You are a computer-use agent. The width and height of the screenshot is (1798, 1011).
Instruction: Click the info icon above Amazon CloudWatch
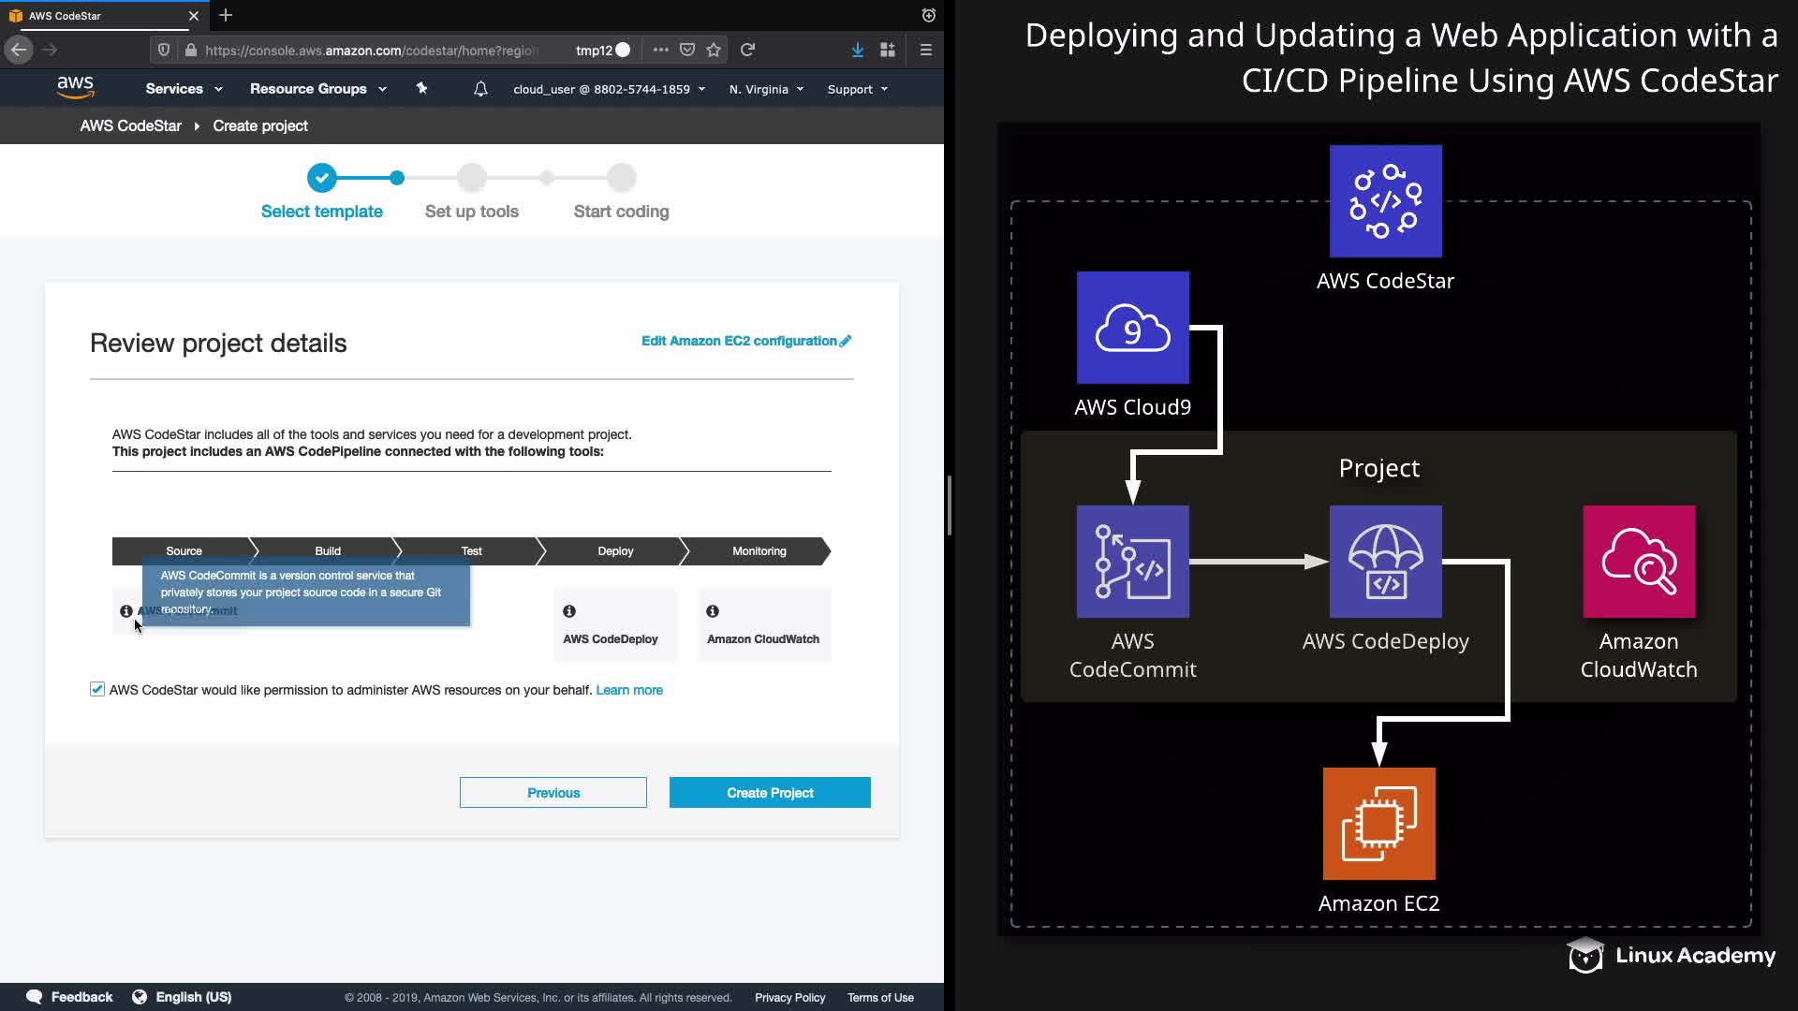coord(713,611)
